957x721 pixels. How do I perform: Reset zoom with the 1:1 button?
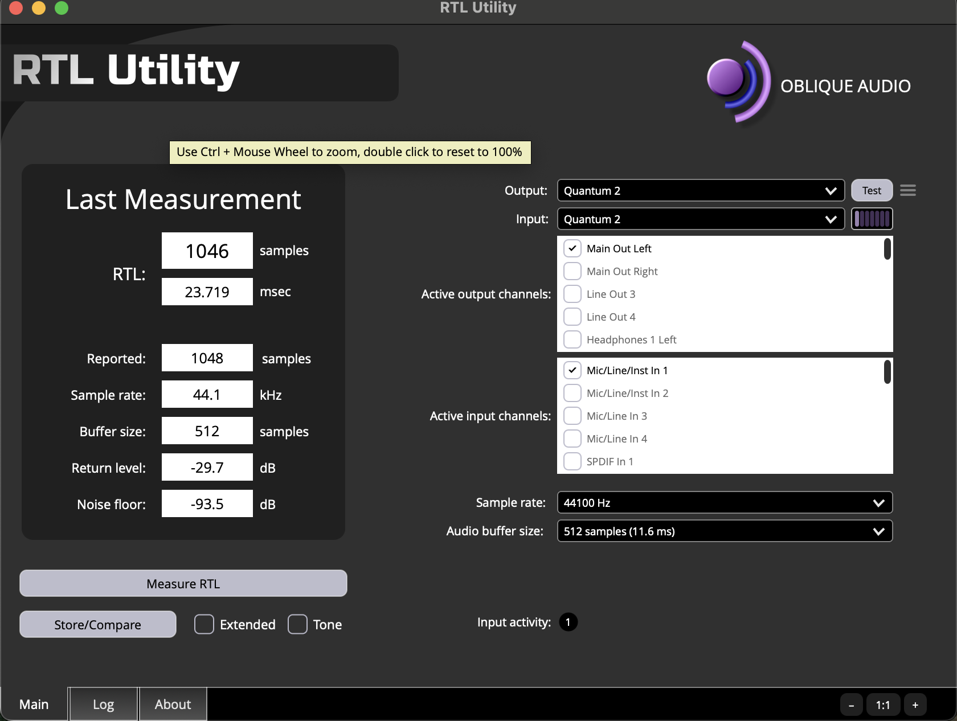click(883, 705)
